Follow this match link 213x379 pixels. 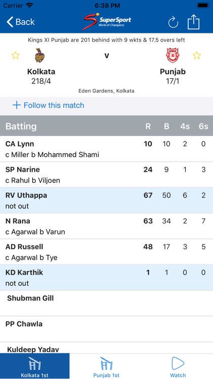click(54, 105)
